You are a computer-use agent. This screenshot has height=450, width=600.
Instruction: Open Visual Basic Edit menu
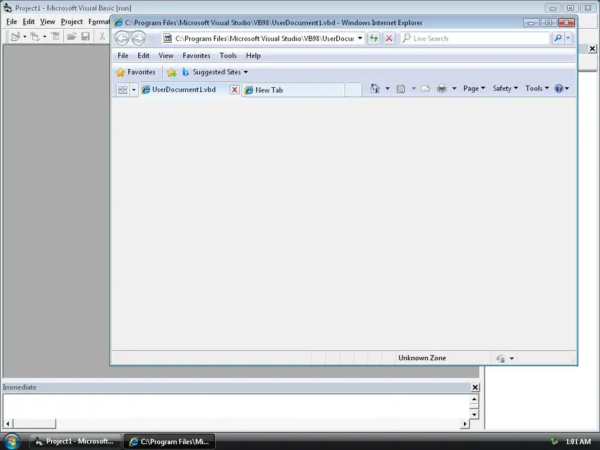[x=29, y=22]
